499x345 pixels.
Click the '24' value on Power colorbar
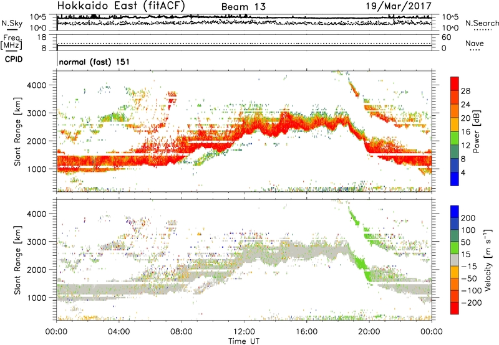tap(465, 105)
